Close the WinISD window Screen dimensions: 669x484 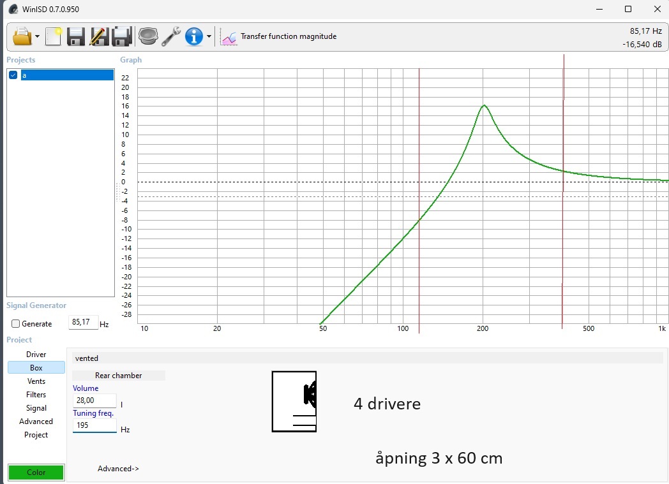658,9
